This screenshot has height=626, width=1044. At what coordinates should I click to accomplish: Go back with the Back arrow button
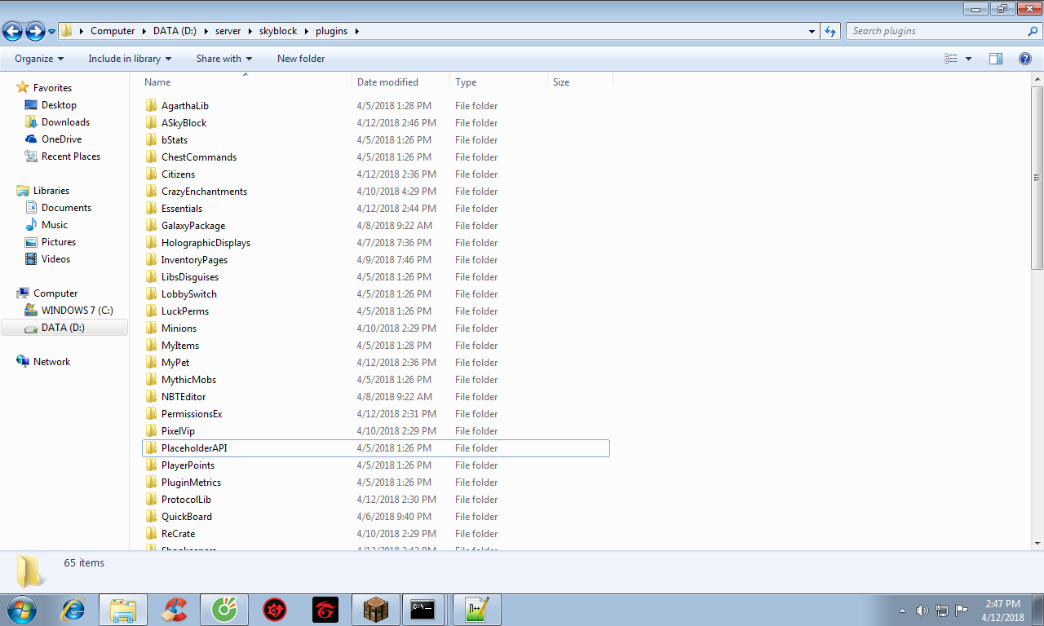(x=12, y=32)
